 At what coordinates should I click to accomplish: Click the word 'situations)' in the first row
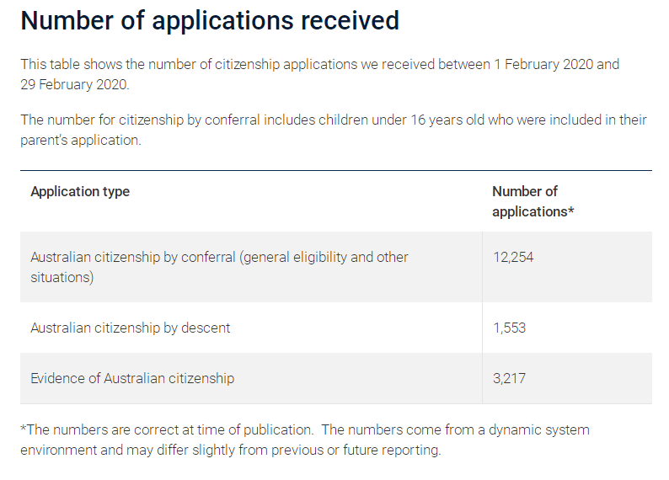[x=62, y=277]
